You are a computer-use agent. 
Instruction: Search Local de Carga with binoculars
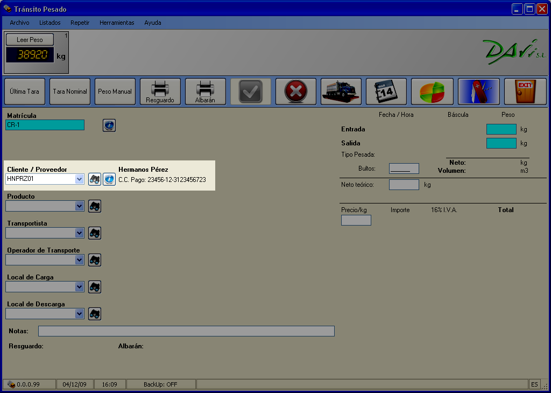pos(95,287)
